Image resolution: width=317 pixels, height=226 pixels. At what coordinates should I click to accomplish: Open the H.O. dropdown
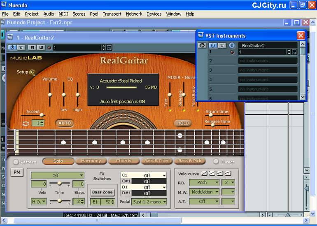[39, 202]
